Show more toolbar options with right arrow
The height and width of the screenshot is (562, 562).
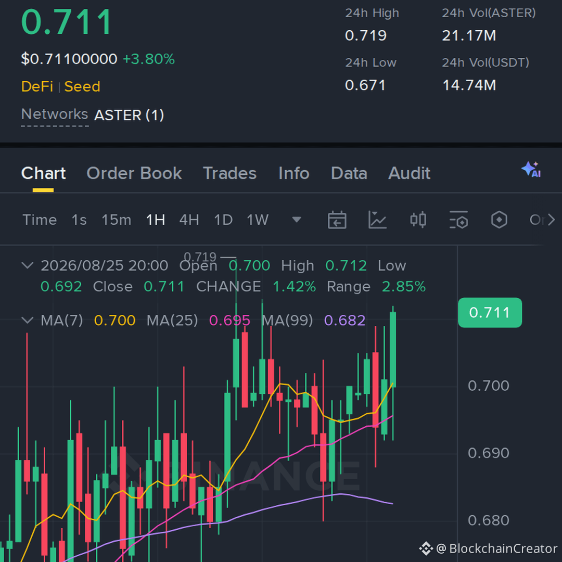551,220
